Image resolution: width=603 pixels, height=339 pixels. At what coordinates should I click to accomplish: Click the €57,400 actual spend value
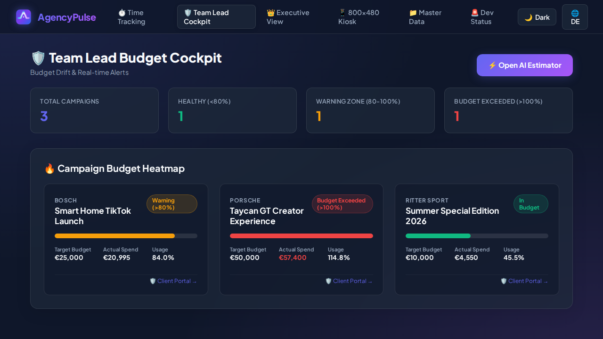click(x=293, y=258)
